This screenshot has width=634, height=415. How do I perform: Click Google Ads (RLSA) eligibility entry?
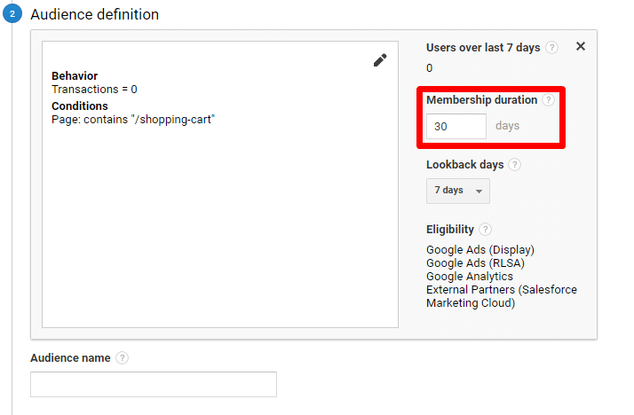coord(476,263)
